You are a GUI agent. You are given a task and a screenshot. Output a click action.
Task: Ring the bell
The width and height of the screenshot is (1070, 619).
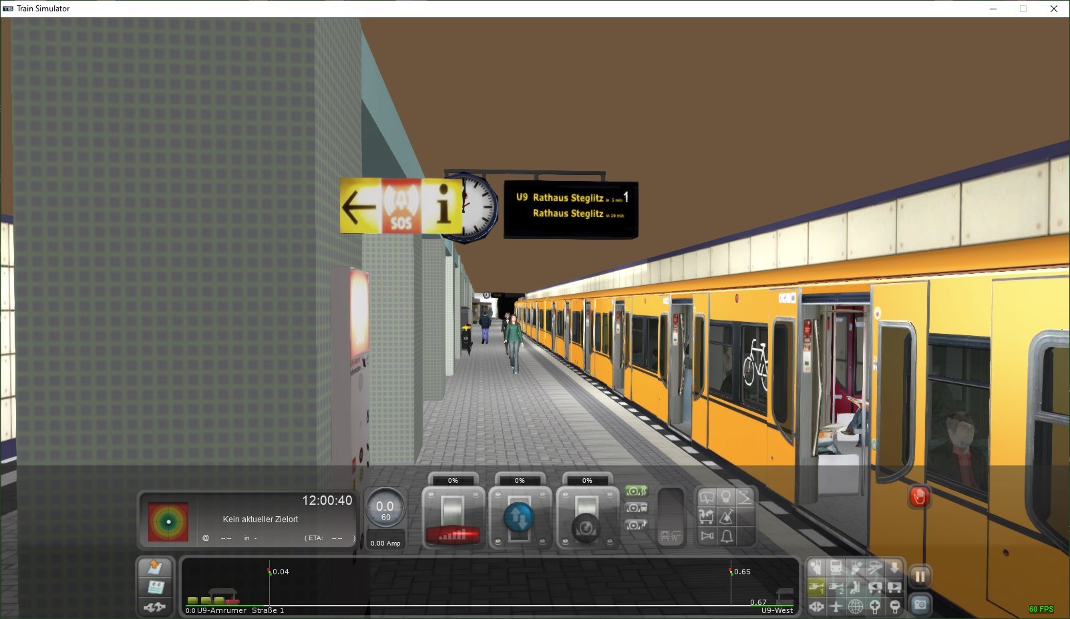726,536
